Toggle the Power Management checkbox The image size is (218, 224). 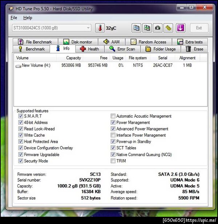point(113,122)
